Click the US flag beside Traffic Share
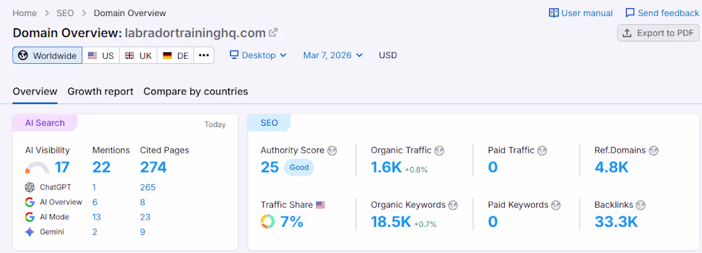 pos(320,205)
